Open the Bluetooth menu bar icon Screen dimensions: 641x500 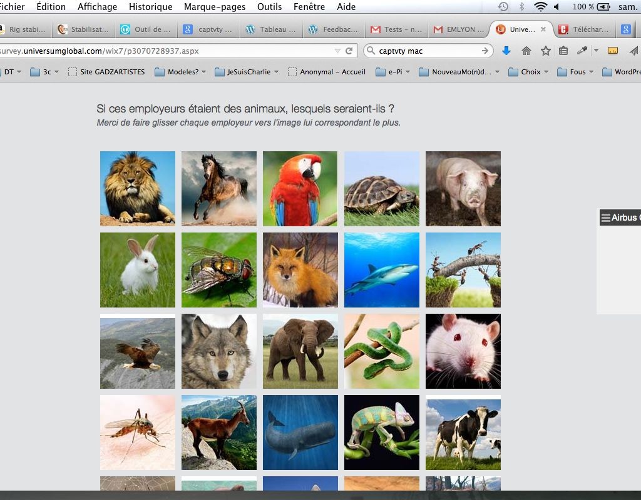pyautogui.click(x=521, y=6)
